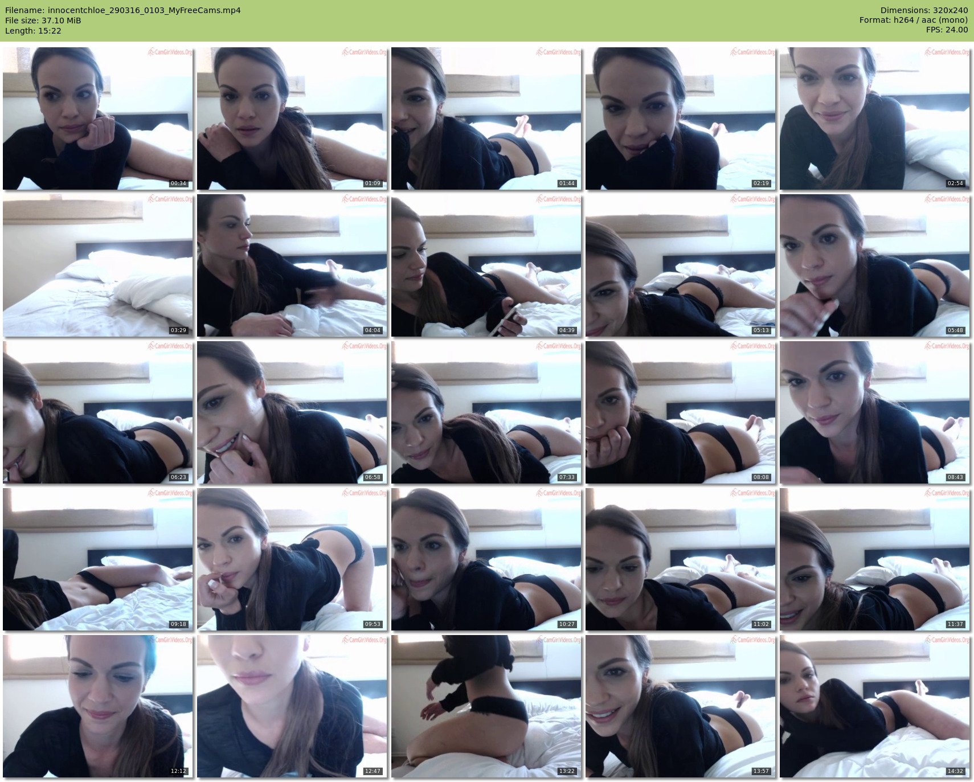Screen dimensions: 974x782
Task: Click the 13:57 timestamp label
Action: 761,771
